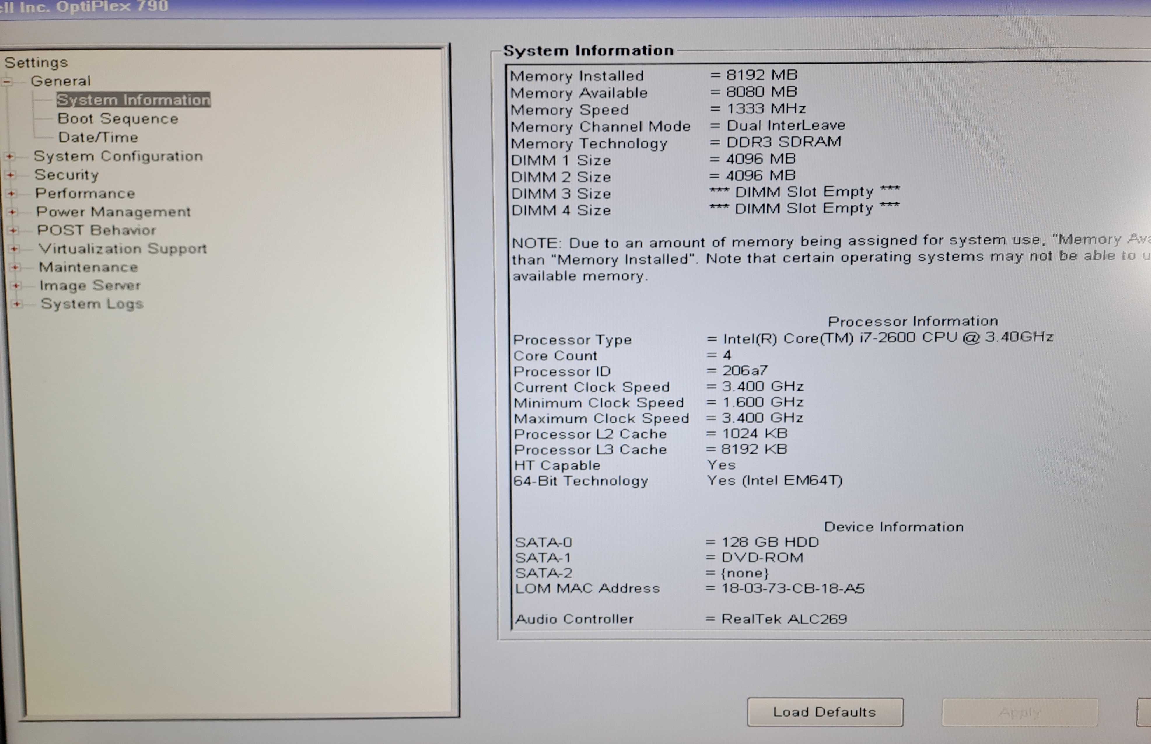Click the System Information panel title
This screenshot has width=1151, height=744.
pyautogui.click(x=589, y=51)
